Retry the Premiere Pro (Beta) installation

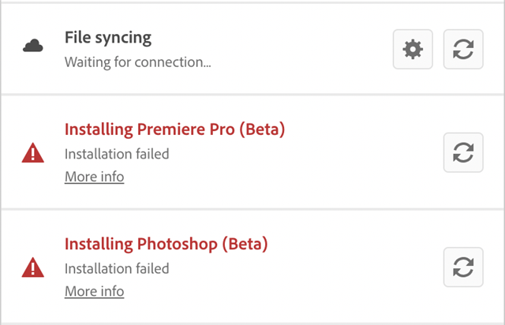click(x=463, y=152)
